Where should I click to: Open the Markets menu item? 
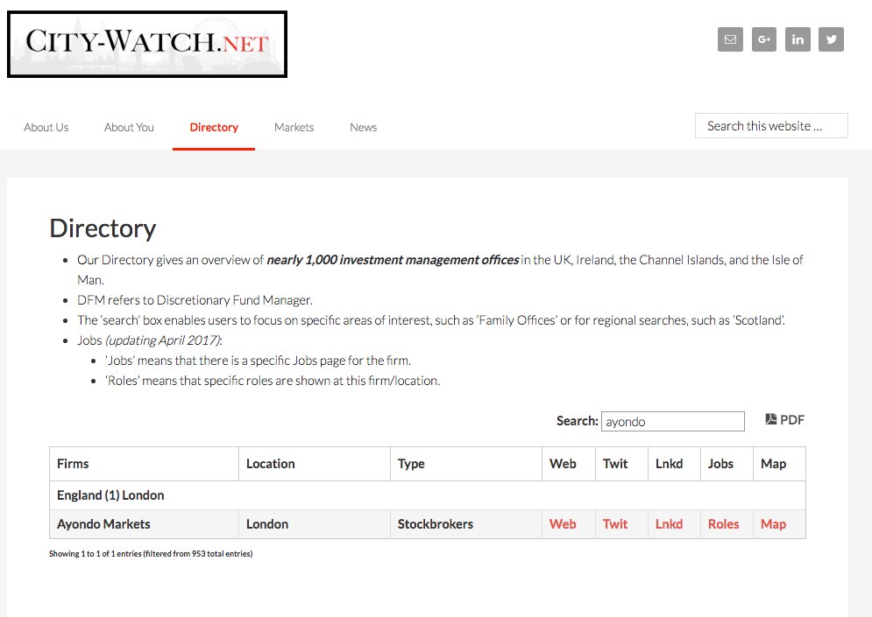pos(294,127)
